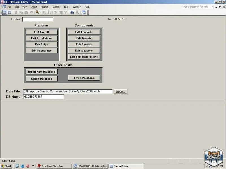Image resolution: width=226 pixels, height=169 pixels.
Task: Click the Erase Database button
Action: [84, 78]
